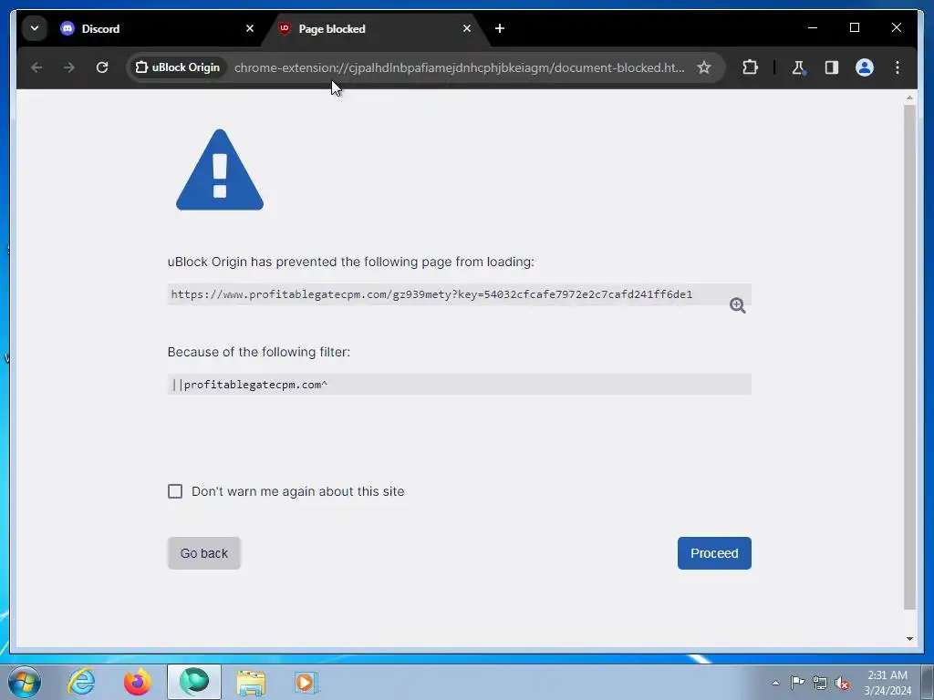
Task: Reload the blocked page
Action: tap(102, 67)
